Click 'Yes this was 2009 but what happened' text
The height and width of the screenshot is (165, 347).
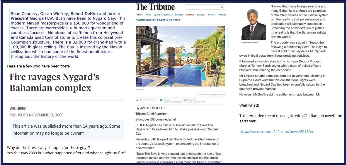67,153
